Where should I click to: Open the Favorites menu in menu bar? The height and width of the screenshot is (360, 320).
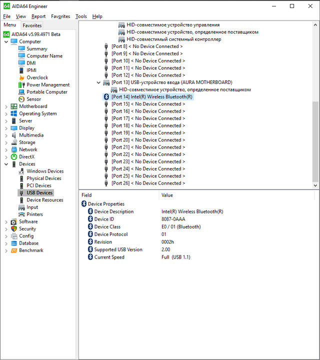pos(60,16)
